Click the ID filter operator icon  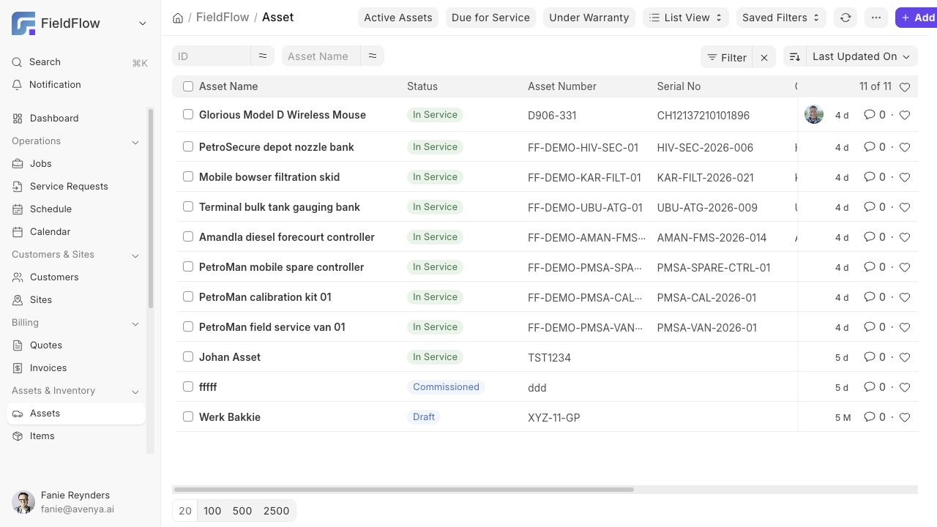point(263,56)
